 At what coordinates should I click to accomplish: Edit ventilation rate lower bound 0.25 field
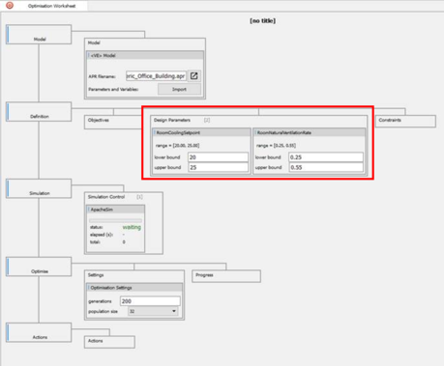[326, 157]
